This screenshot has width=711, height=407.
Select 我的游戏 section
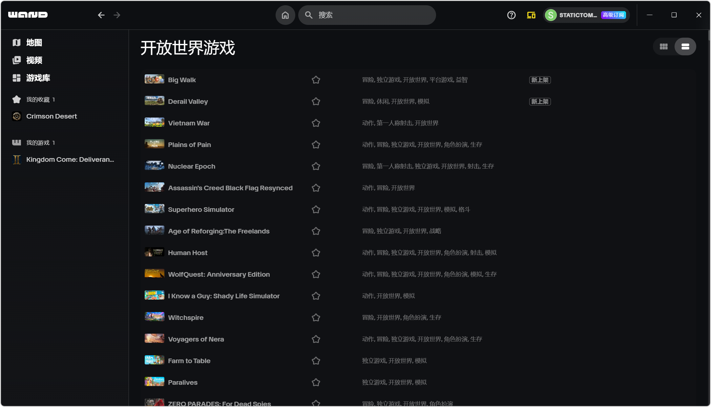coord(33,143)
